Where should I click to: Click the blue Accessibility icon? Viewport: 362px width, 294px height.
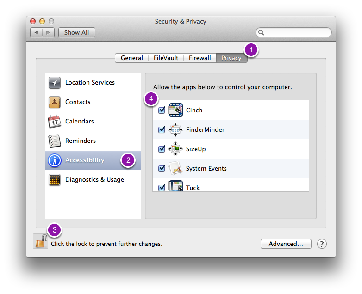55,160
